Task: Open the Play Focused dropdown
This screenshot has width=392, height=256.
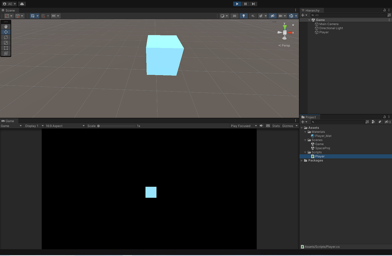Action: tap(243, 126)
